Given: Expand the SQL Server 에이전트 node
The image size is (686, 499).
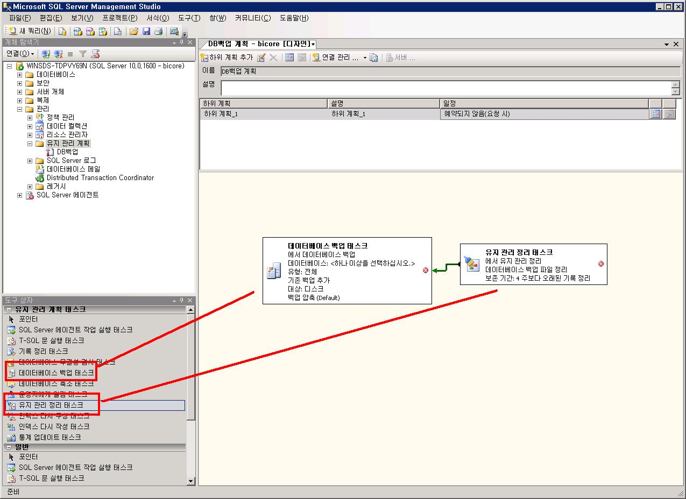Looking at the screenshot, I should (20, 195).
